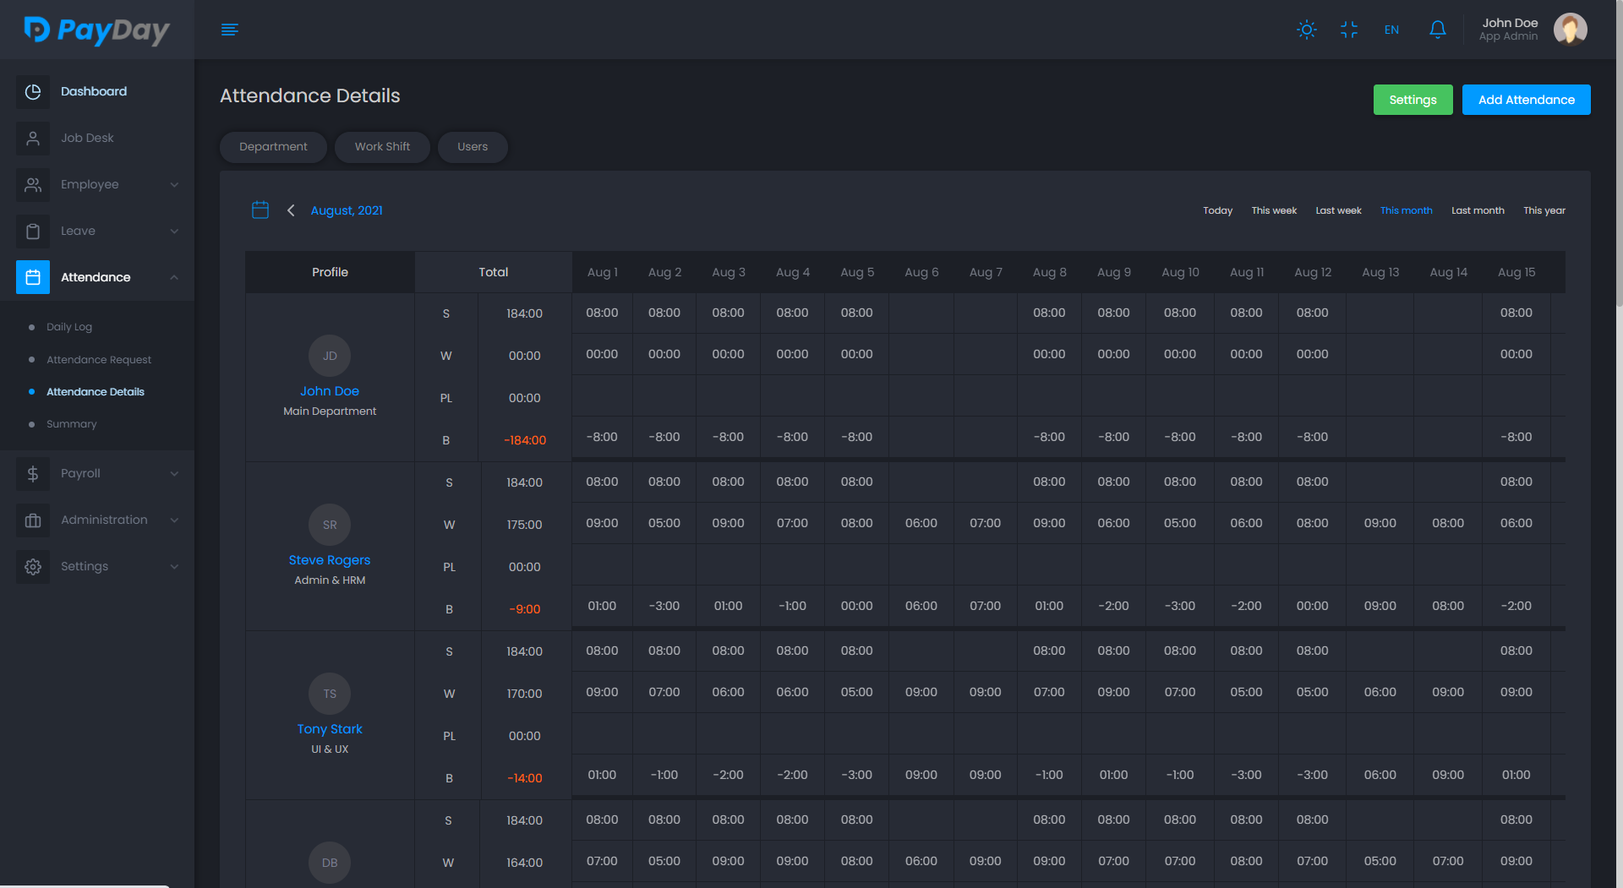Image resolution: width=1623 pixels, height=888 pixels.
Task: Open the Department filter dropdown
Action: pos(273,147)
